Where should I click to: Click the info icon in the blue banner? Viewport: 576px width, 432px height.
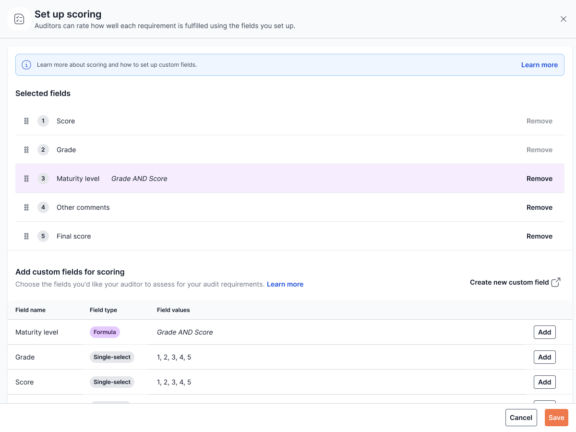click(x=27, y=65)
